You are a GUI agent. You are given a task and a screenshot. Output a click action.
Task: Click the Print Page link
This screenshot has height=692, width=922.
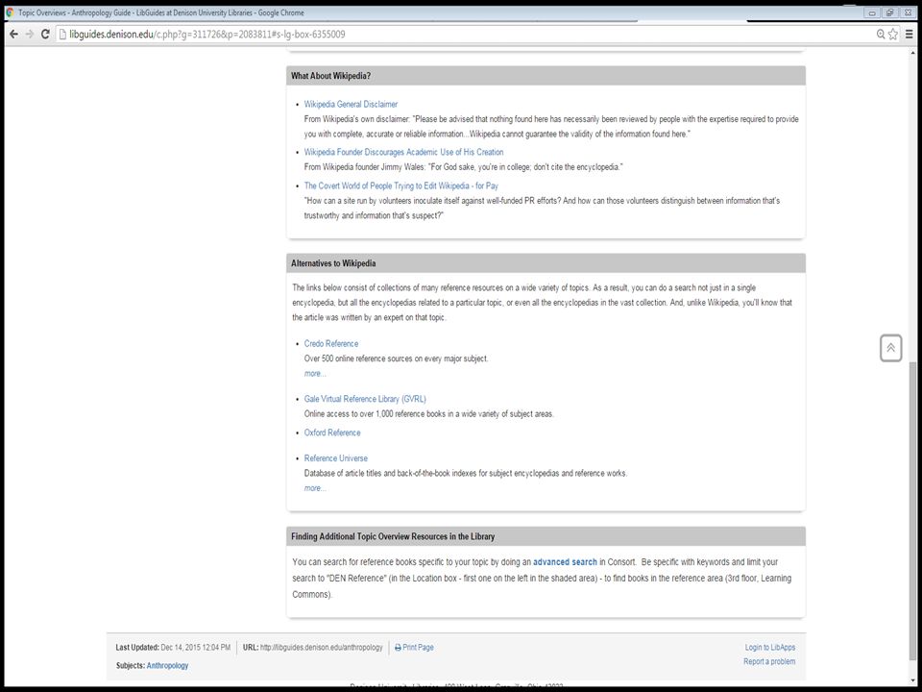pos(418,647)
